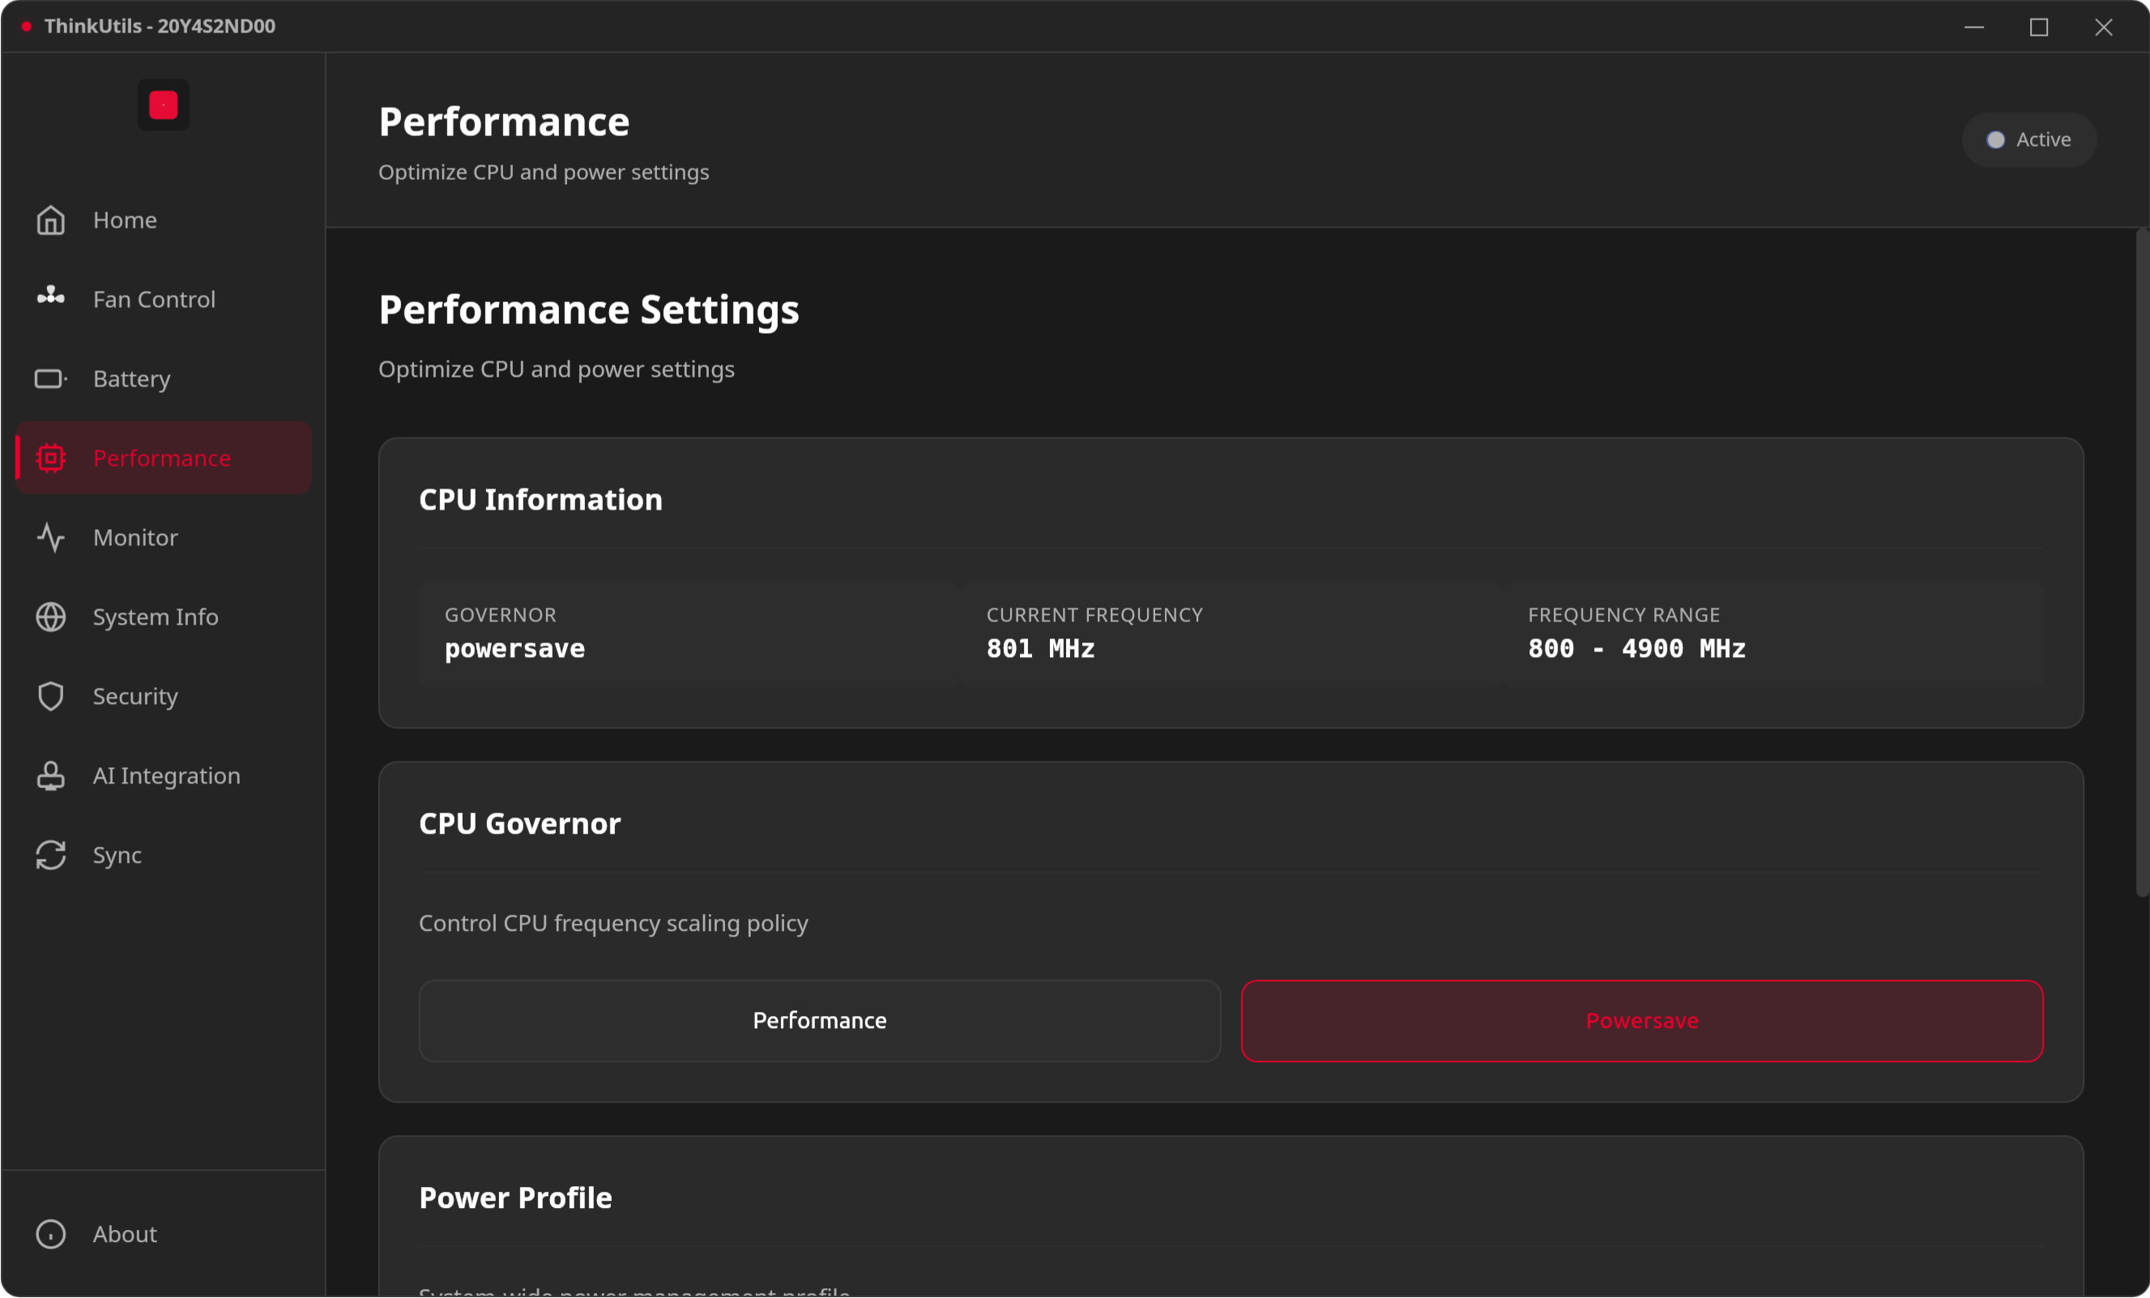Maximize the ThinkUtils window
The image size is (2150, 1298).
(x=2039, y=27)
